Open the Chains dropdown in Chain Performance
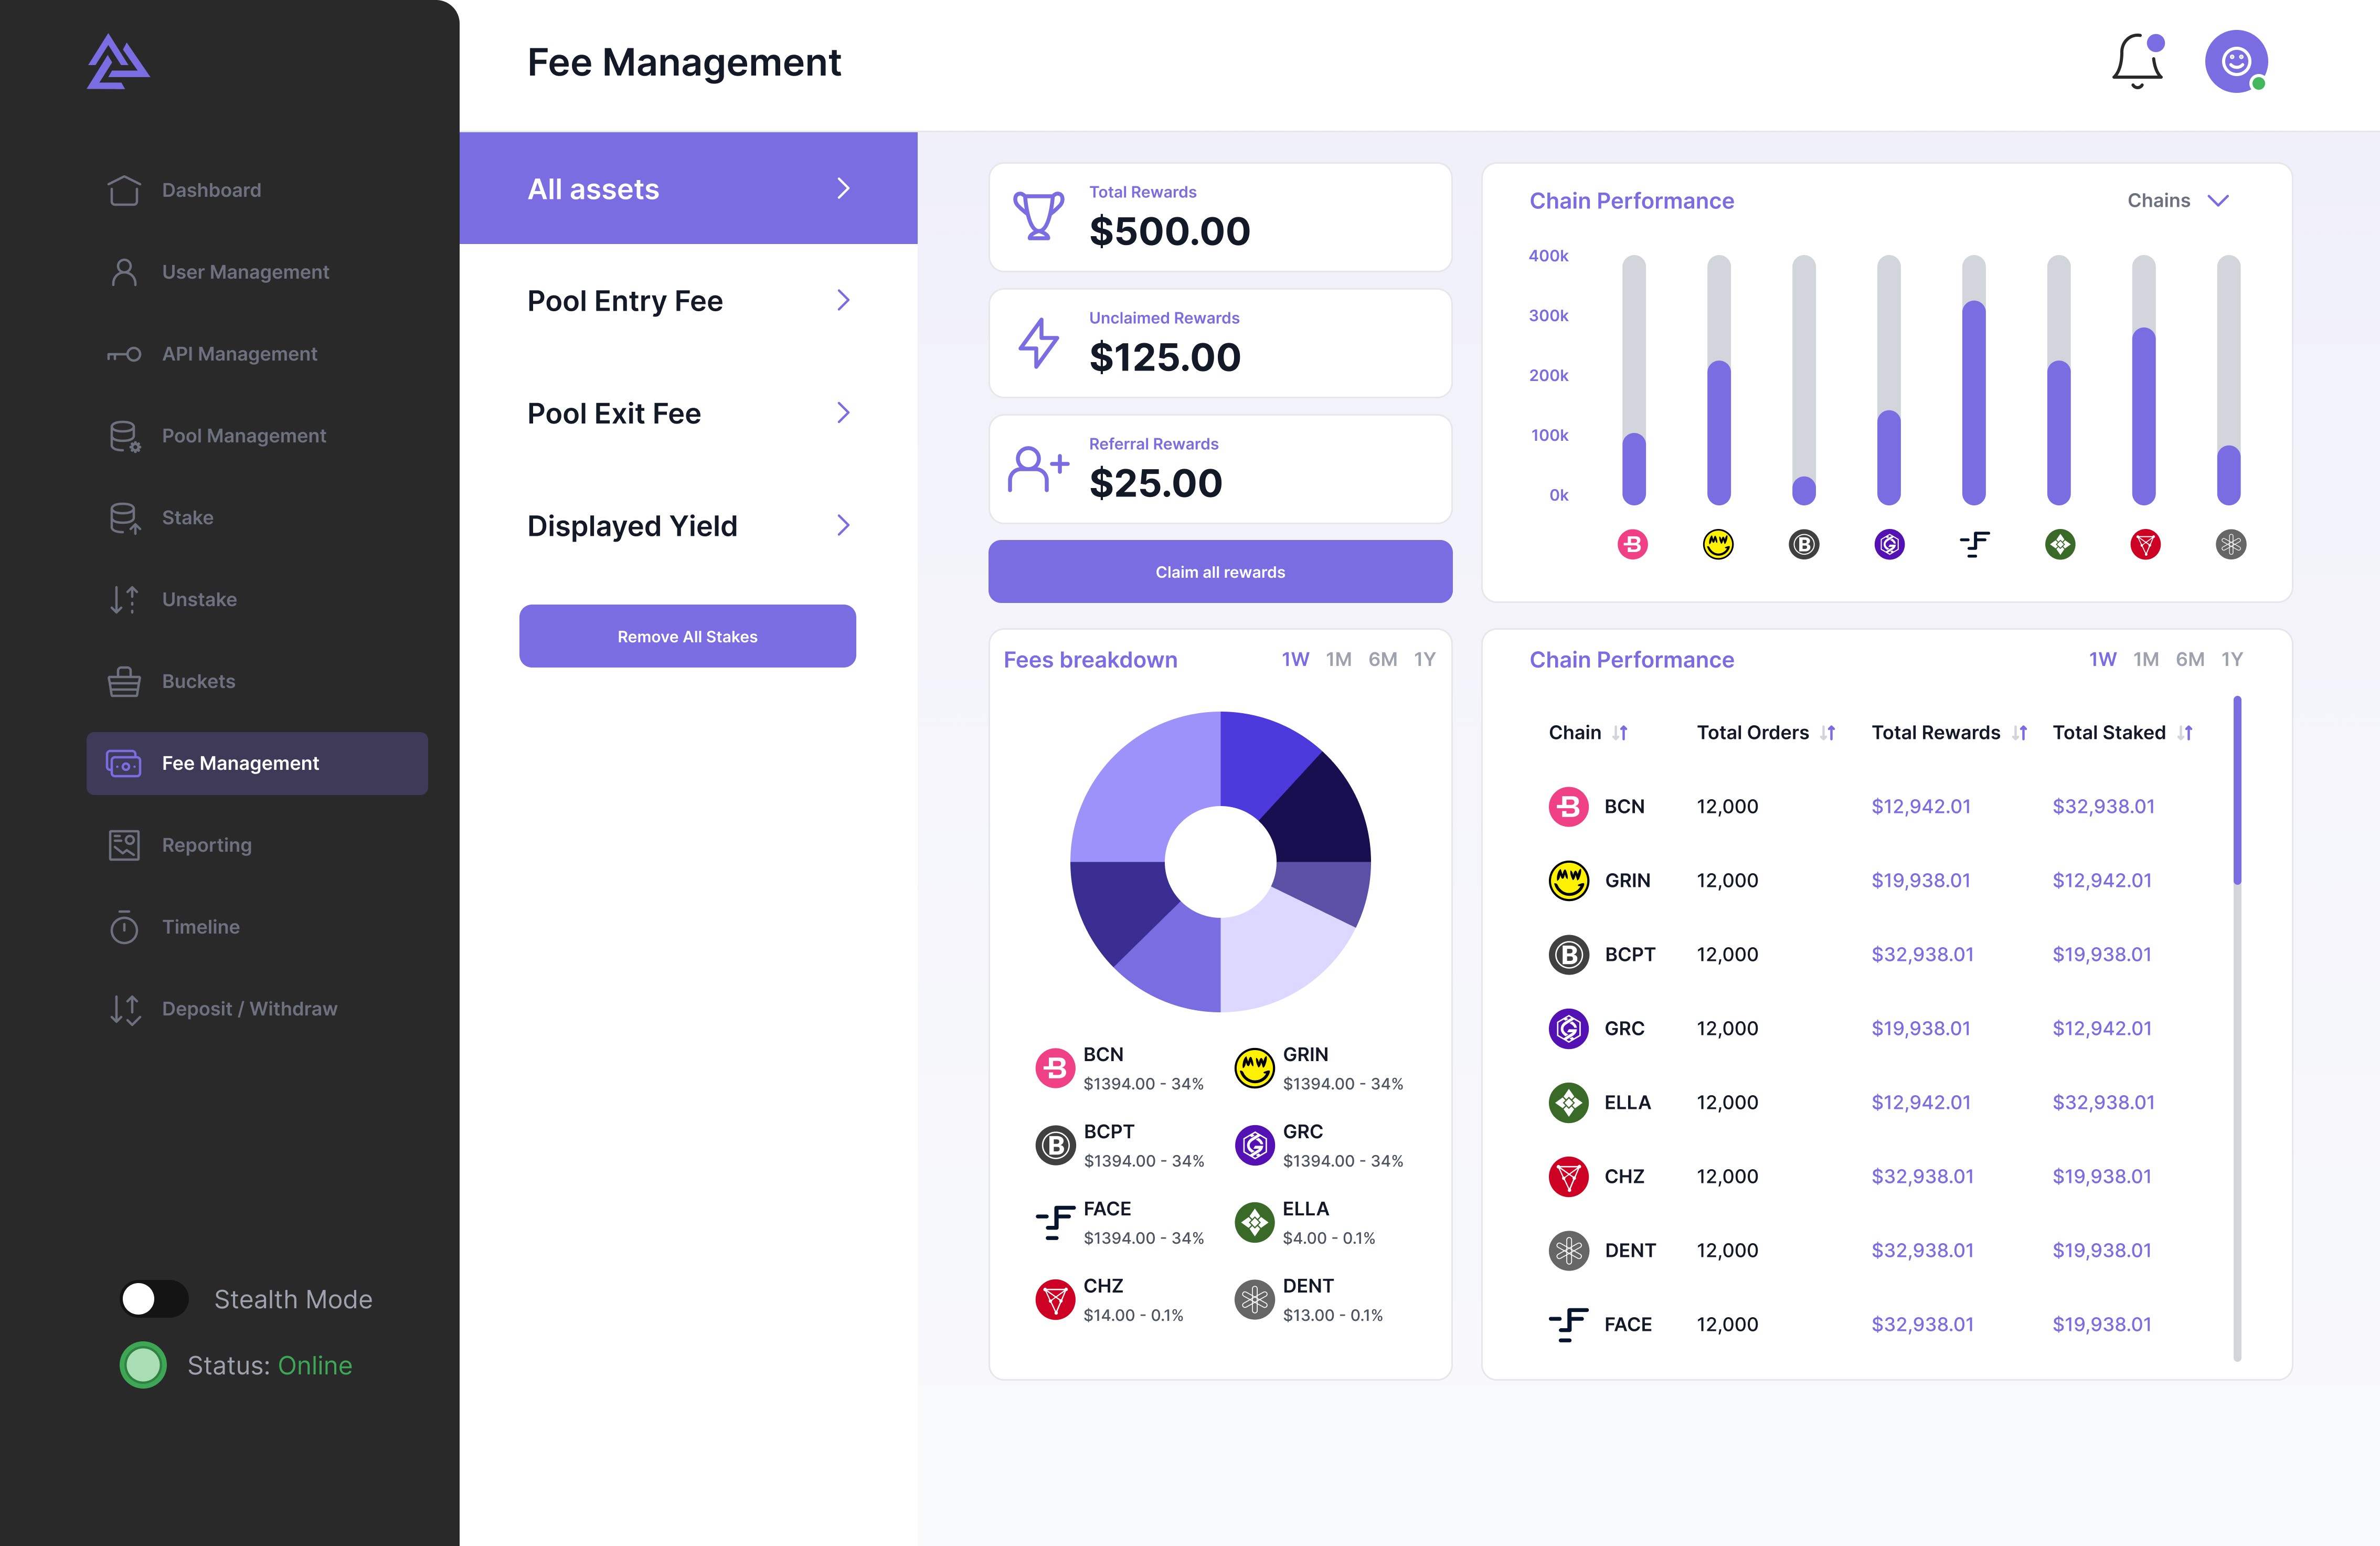Image resolution: width=2380 pixels, height=1546 pixels. coord(2178,201)
